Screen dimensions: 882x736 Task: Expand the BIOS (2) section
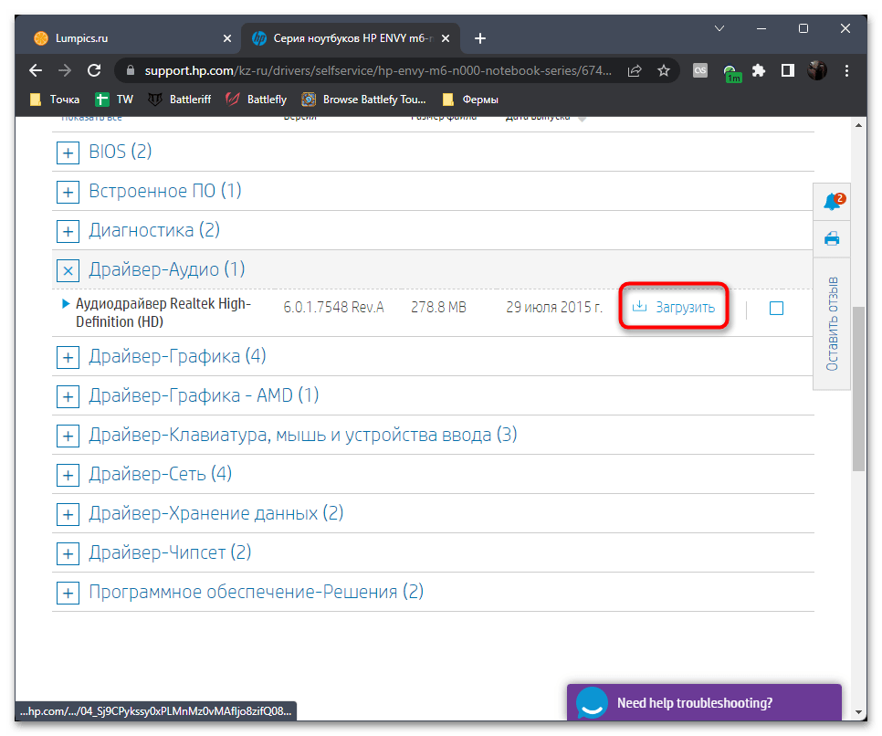coord(68,152)
